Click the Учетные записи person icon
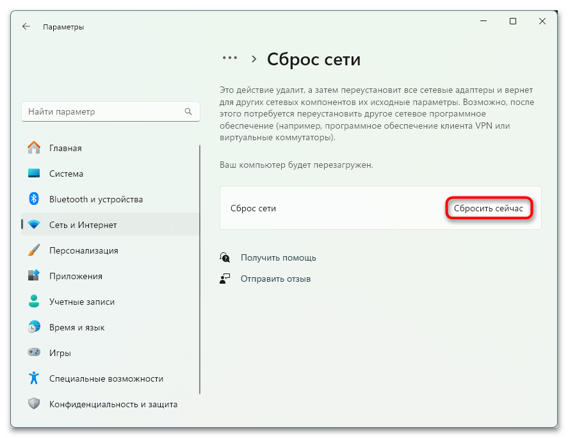568x438 pixels. point(34,301)
